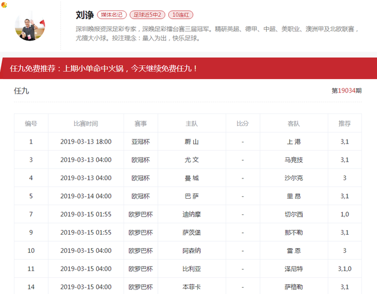Click the 编号 column header
The width and height of the screenshot is (377, 294).
pyautogui.click(x=31, y=124)
